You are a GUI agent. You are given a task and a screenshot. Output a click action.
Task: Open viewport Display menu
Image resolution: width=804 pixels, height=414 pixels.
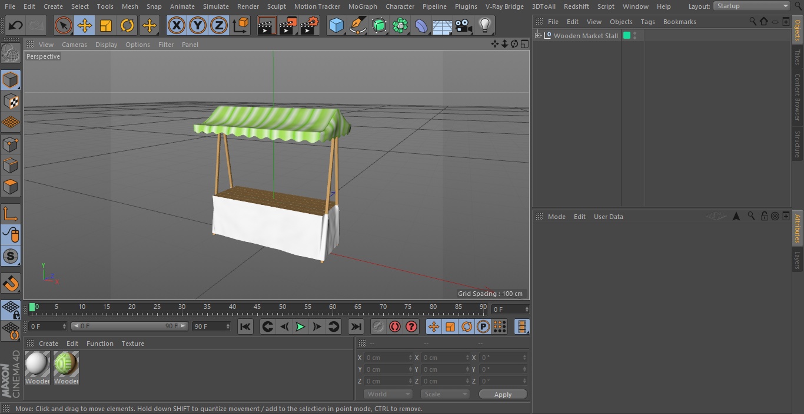click(x=106, y=45)
